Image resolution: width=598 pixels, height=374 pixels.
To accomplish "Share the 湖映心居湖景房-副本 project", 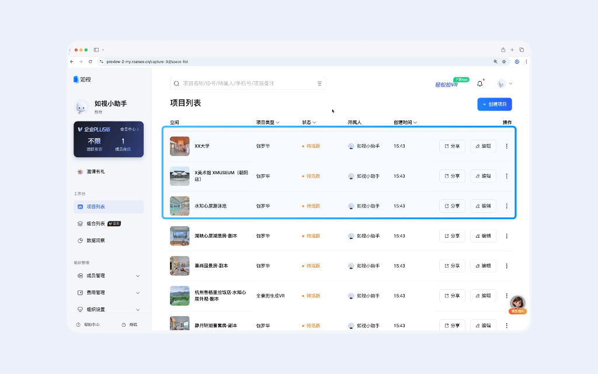I will click(453, 236).
